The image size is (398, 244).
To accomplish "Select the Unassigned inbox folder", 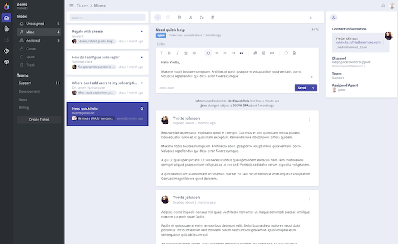I will (x=39, y=24).
